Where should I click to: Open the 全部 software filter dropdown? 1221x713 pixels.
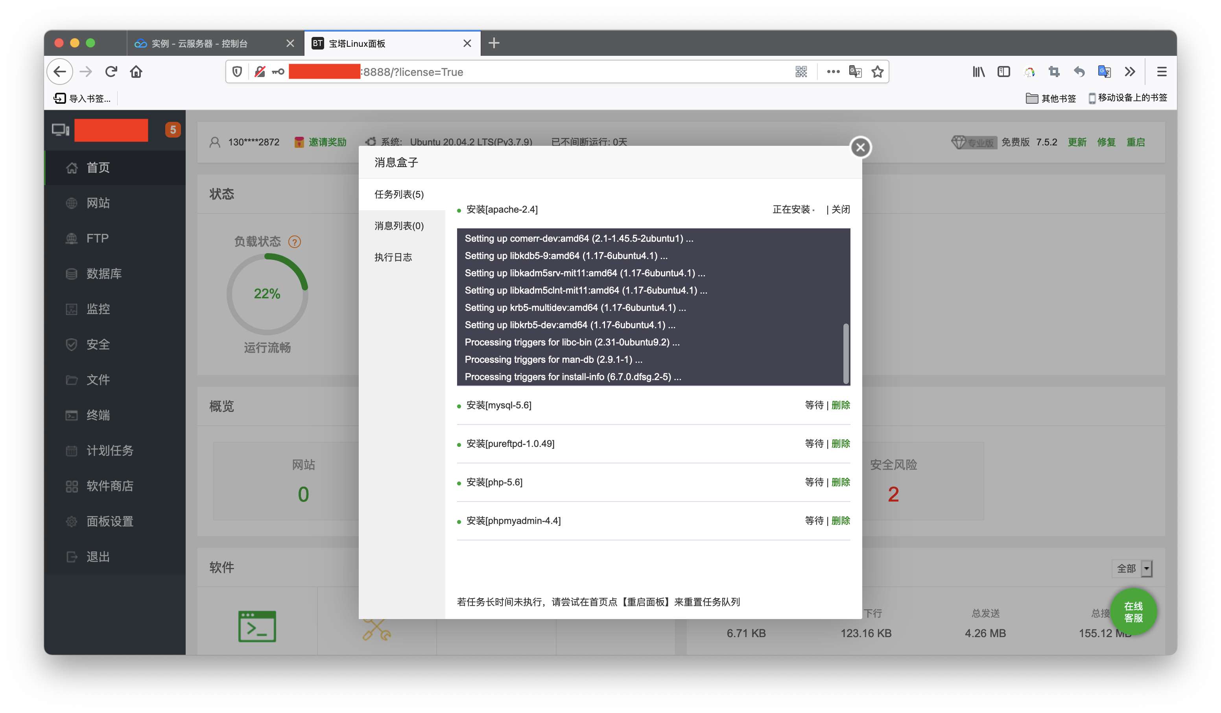[x=1132, y=568]
